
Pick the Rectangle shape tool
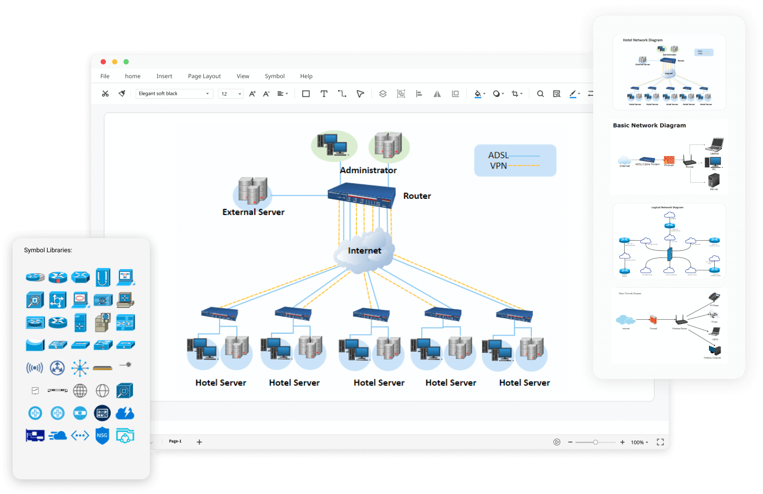click(x=306, y=94)
